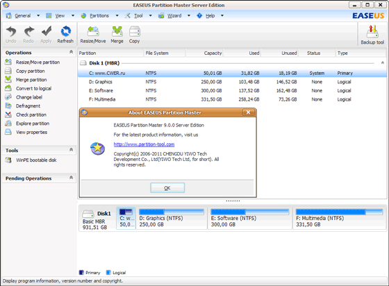389x286 pixels.
Task: Select the C: www.CWER.ru partition row
Action: pos(232,73)
